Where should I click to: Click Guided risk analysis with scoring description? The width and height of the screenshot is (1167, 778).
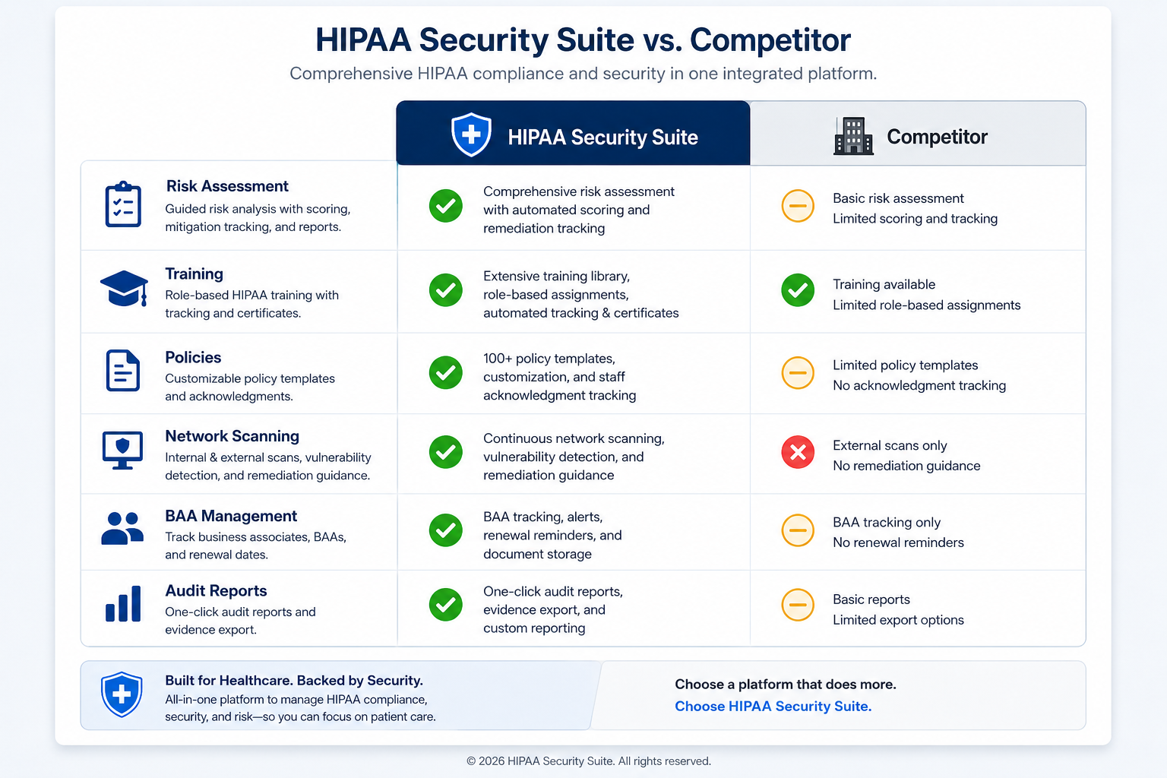pyautogui.click(x=258, y=218)
